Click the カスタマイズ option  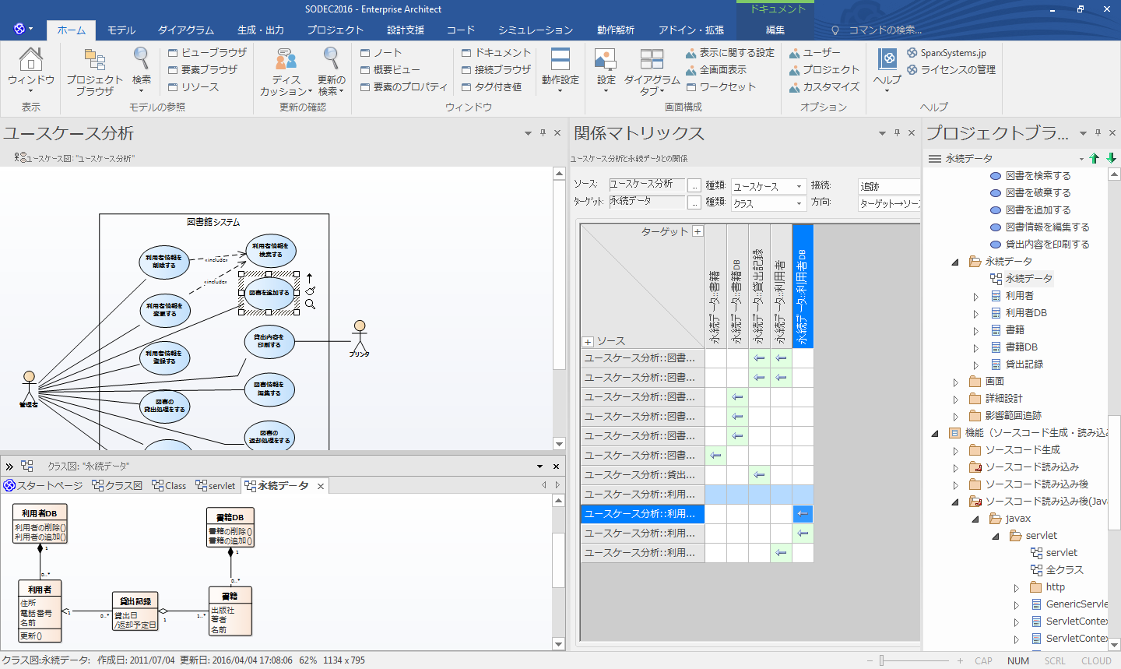coord(824,86)
